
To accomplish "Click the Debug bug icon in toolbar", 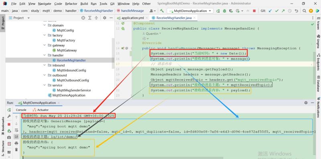I will pos(225,11).
